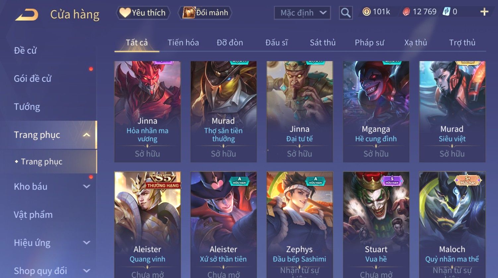Select the Tiến hóa tab

(183, 43)
